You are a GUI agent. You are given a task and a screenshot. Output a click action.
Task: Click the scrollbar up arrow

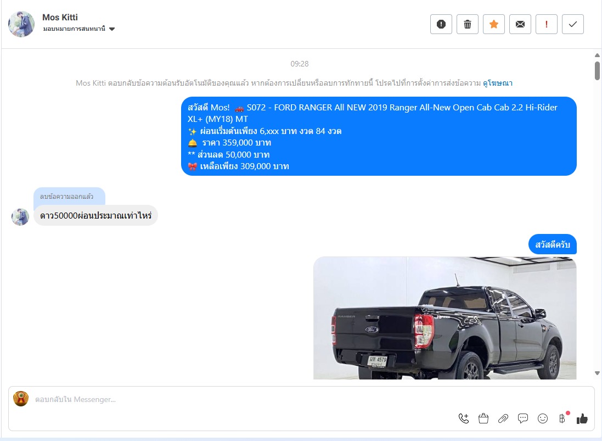coord(597,55)
